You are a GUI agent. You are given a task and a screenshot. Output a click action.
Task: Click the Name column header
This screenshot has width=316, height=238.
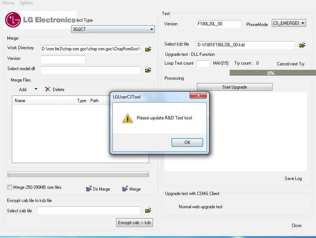(x=37, y=101)
